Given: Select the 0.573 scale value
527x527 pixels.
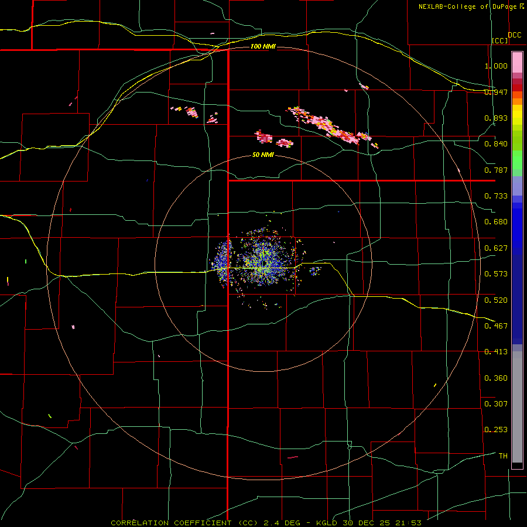Looking at the screenshot, I should pos(496,274).
